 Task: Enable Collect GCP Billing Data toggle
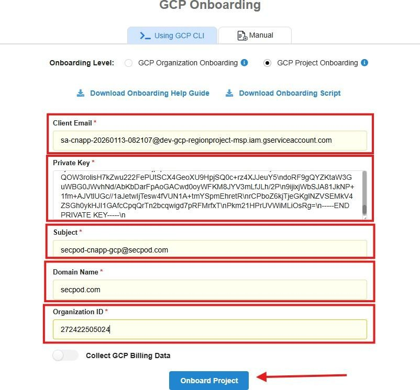point(65,355)
